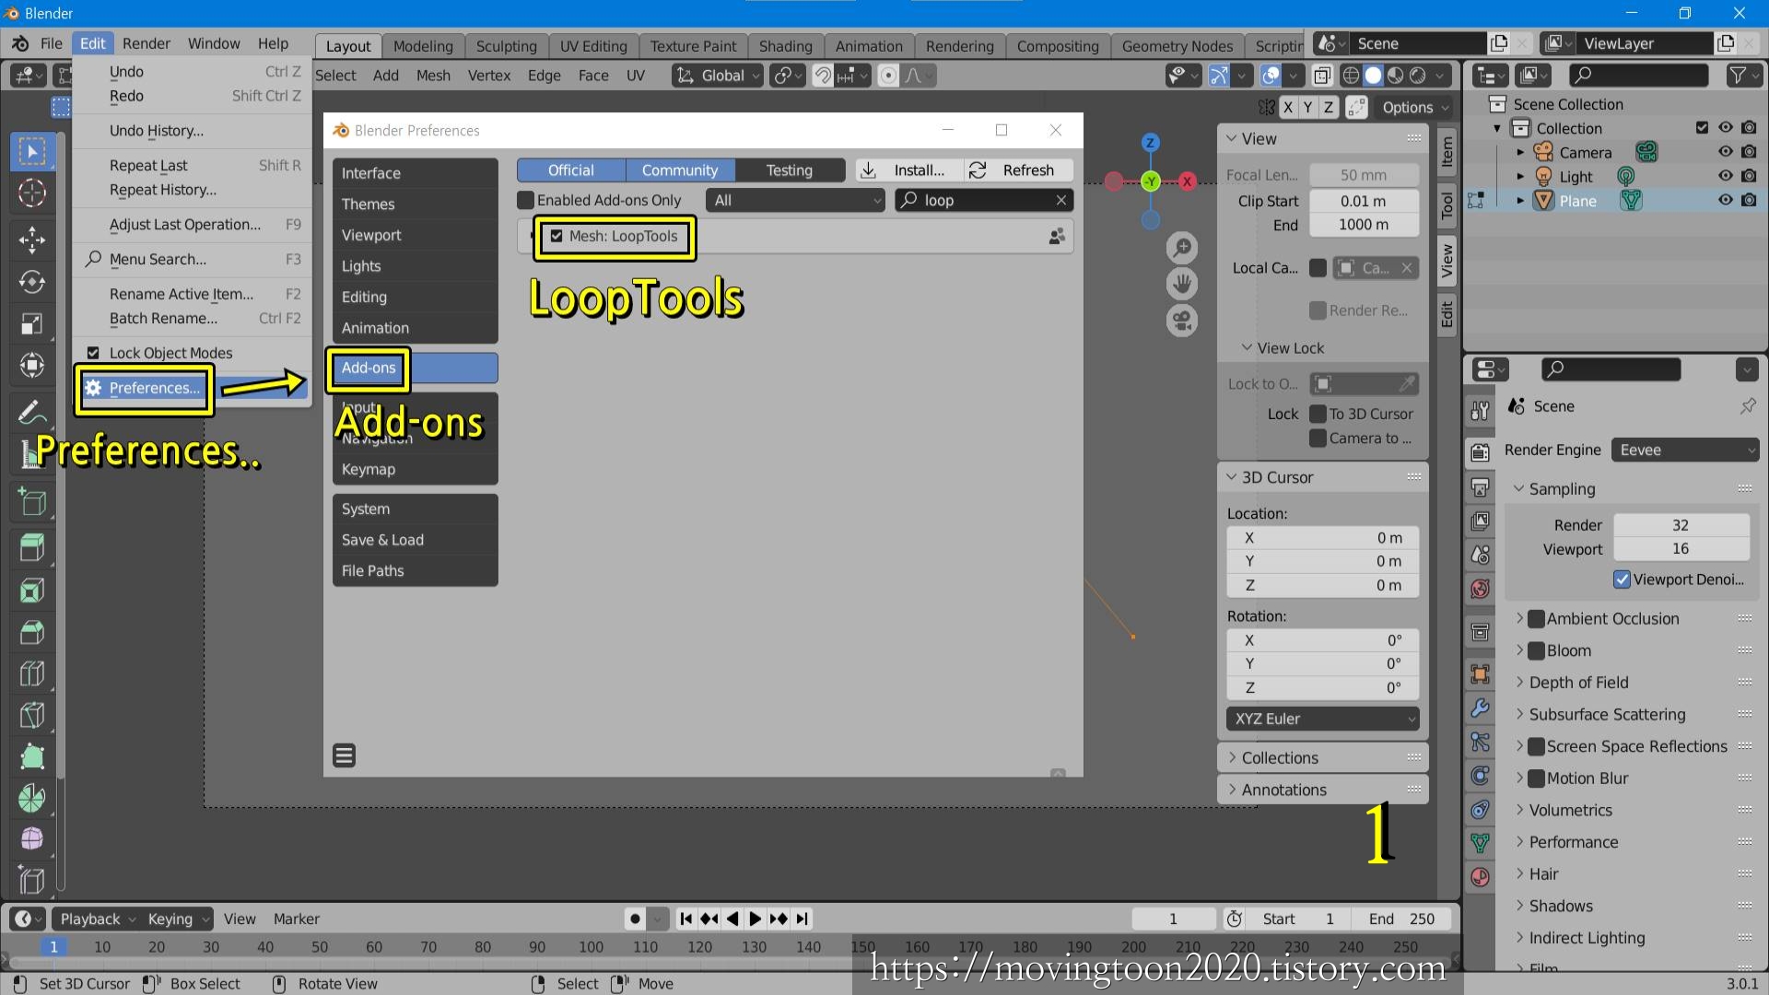Click the add-on search field containing loop
Screen dimensions: 1769x995
[x=983, y=200]
